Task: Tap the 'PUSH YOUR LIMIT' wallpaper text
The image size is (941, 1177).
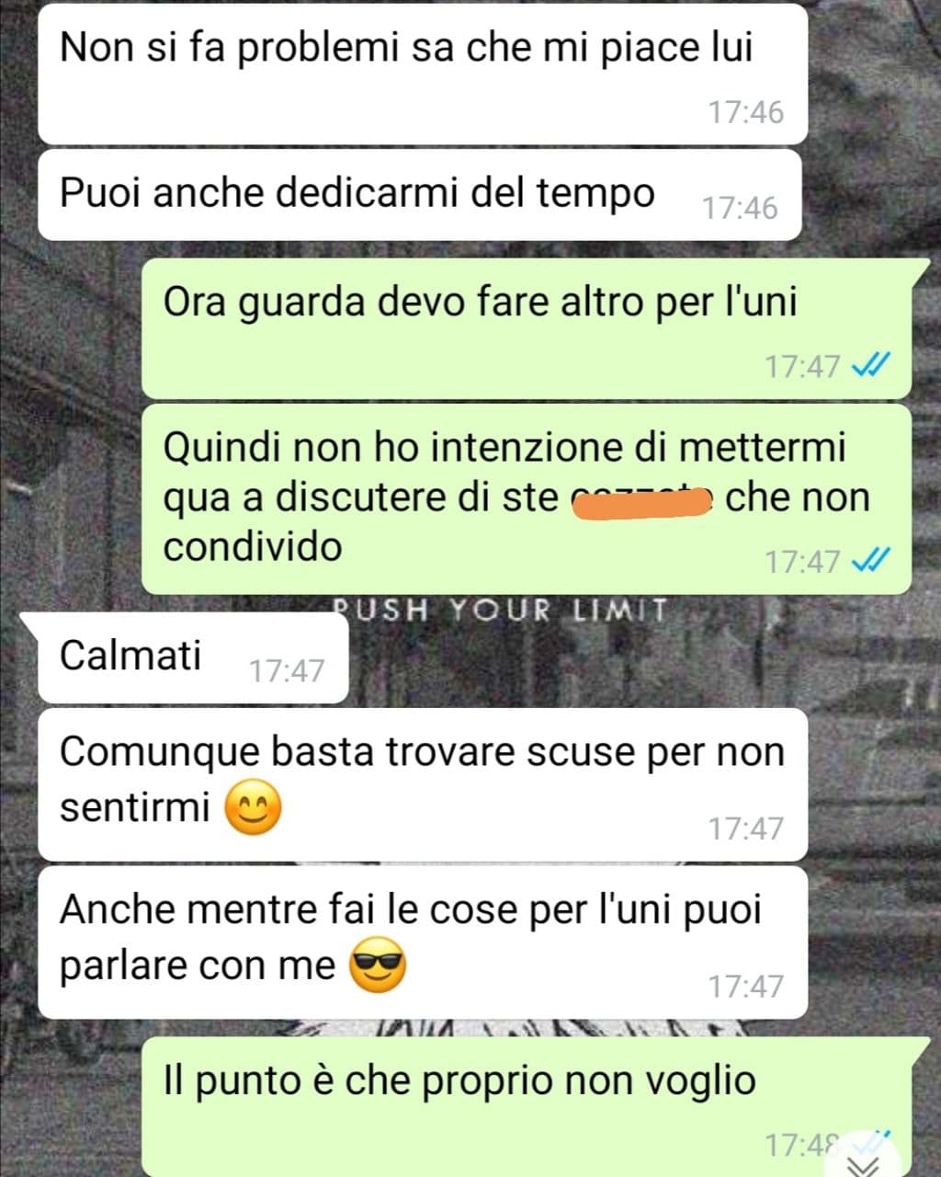Action: [x=499, y=610]
